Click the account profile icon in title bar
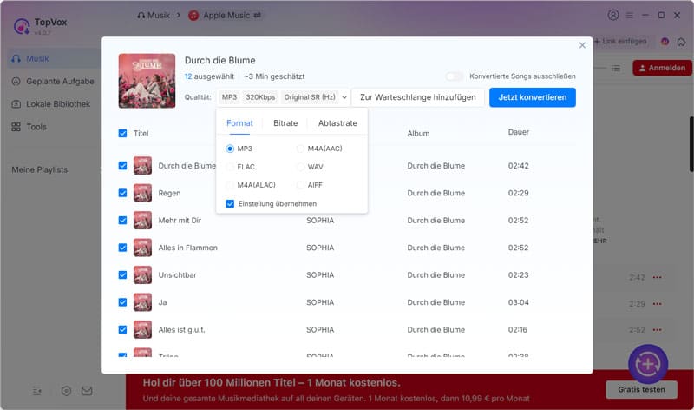The height and width of the screenshot is (410, 694). pyautogui.click(x=613, y=15)
